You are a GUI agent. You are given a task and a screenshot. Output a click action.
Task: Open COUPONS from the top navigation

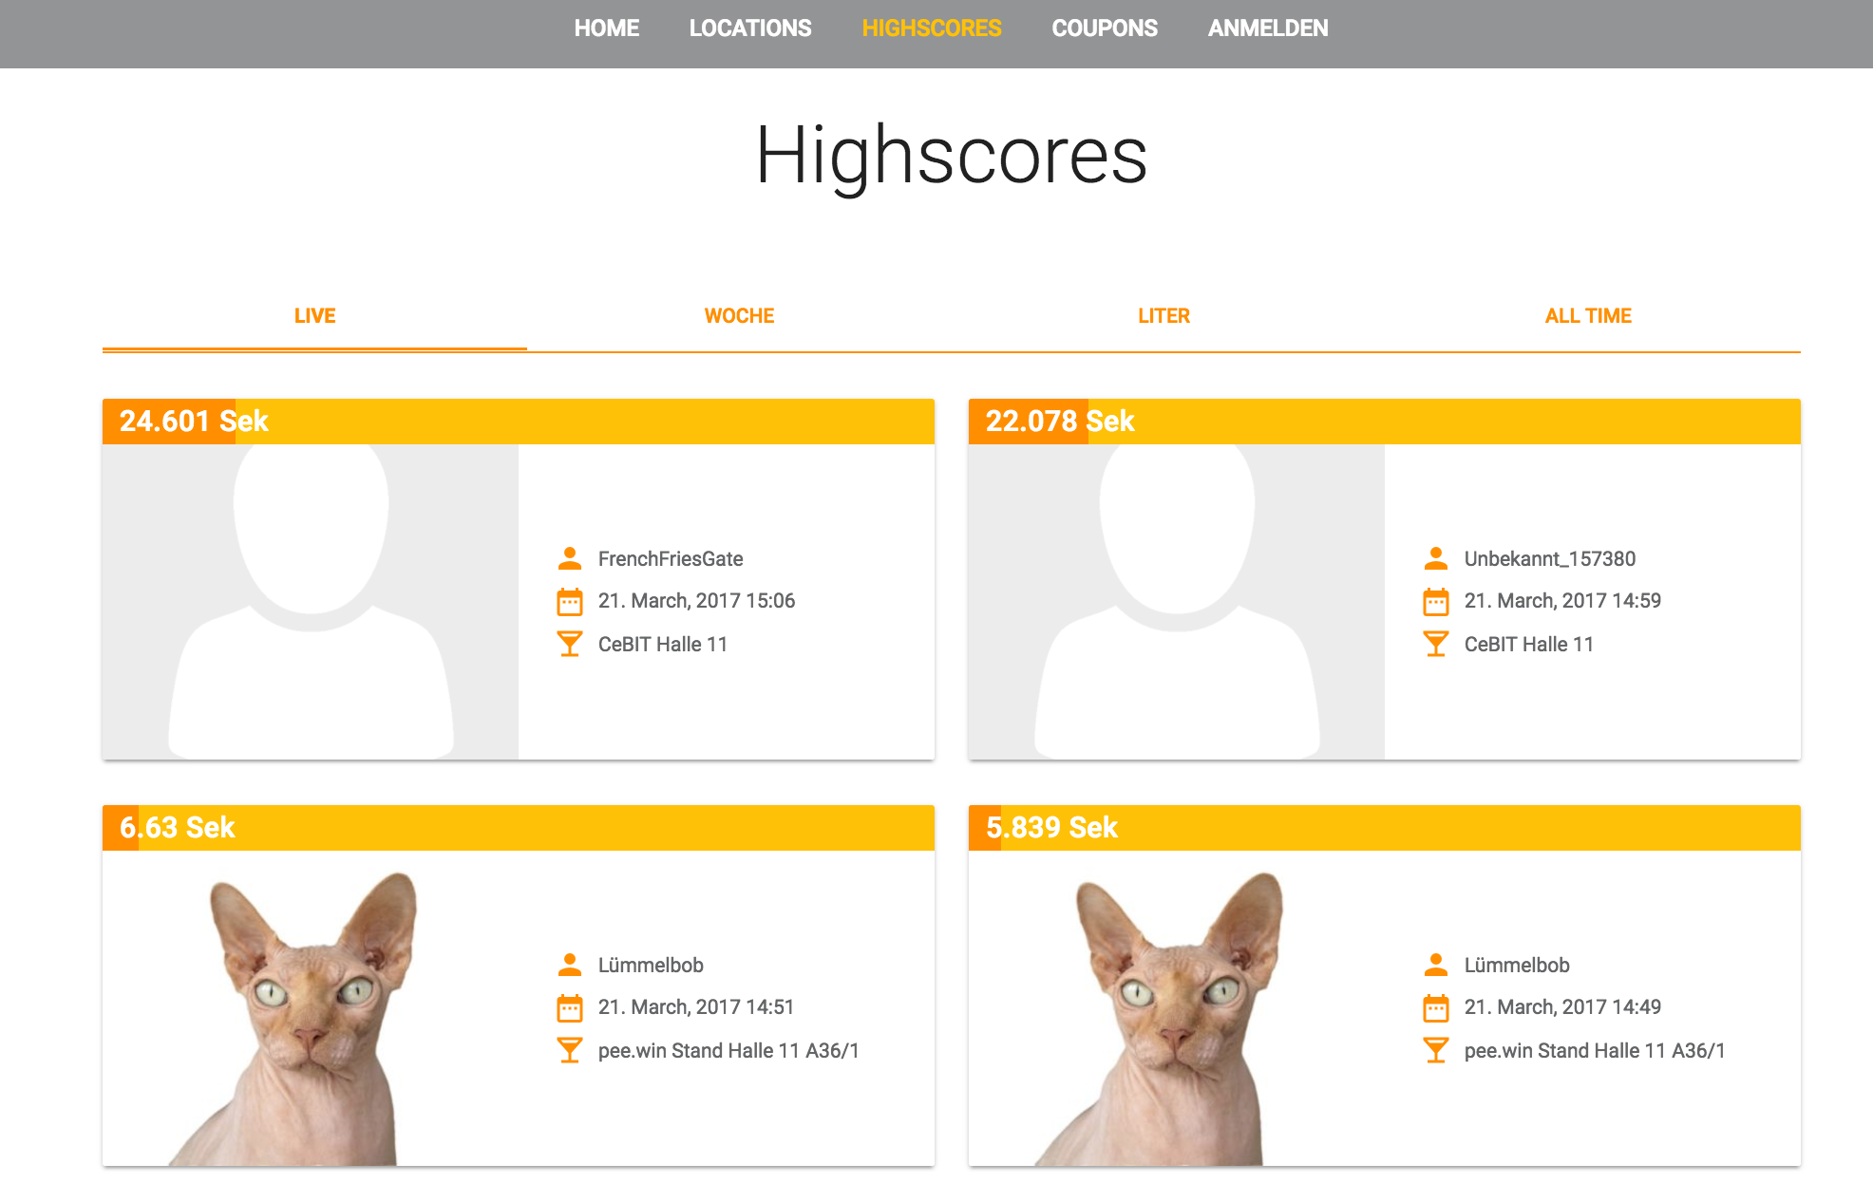pos(1105,28)
